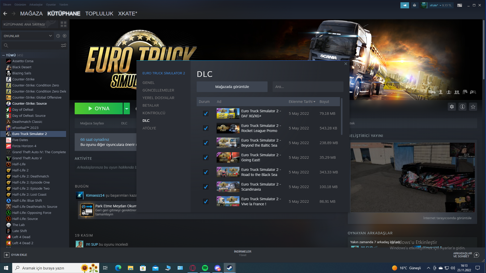Open game settings gear icon
The image size is (486, 273).
452,107
